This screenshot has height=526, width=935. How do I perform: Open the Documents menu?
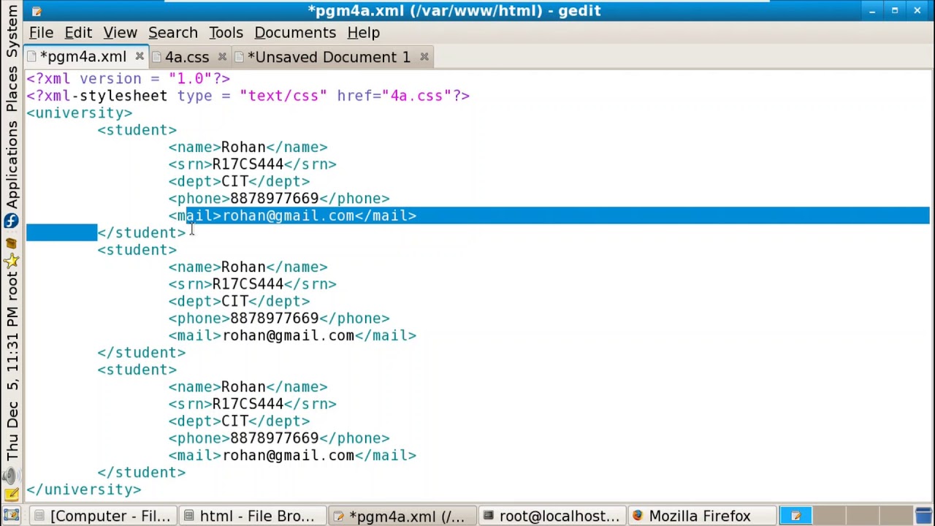tap(295, 33)
